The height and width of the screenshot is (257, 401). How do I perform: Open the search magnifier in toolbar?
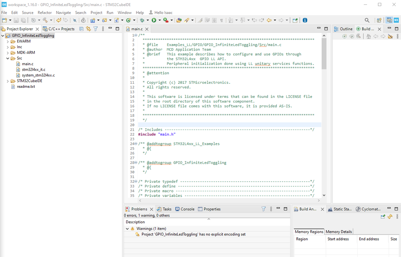coord(367,20)
